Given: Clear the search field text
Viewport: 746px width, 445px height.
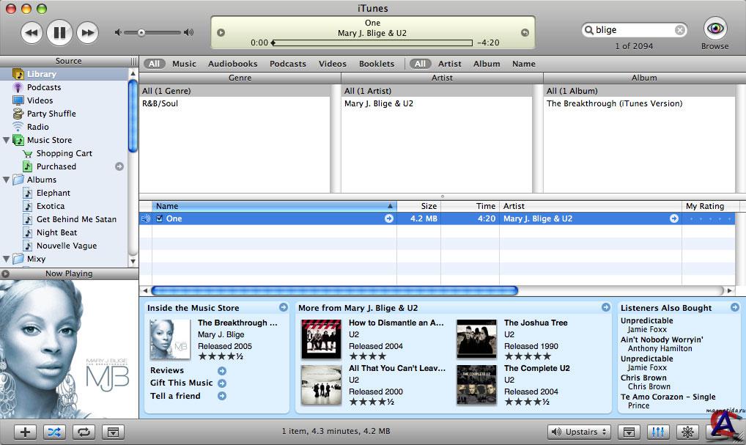Looking at the screenshot, I should 679,30.
